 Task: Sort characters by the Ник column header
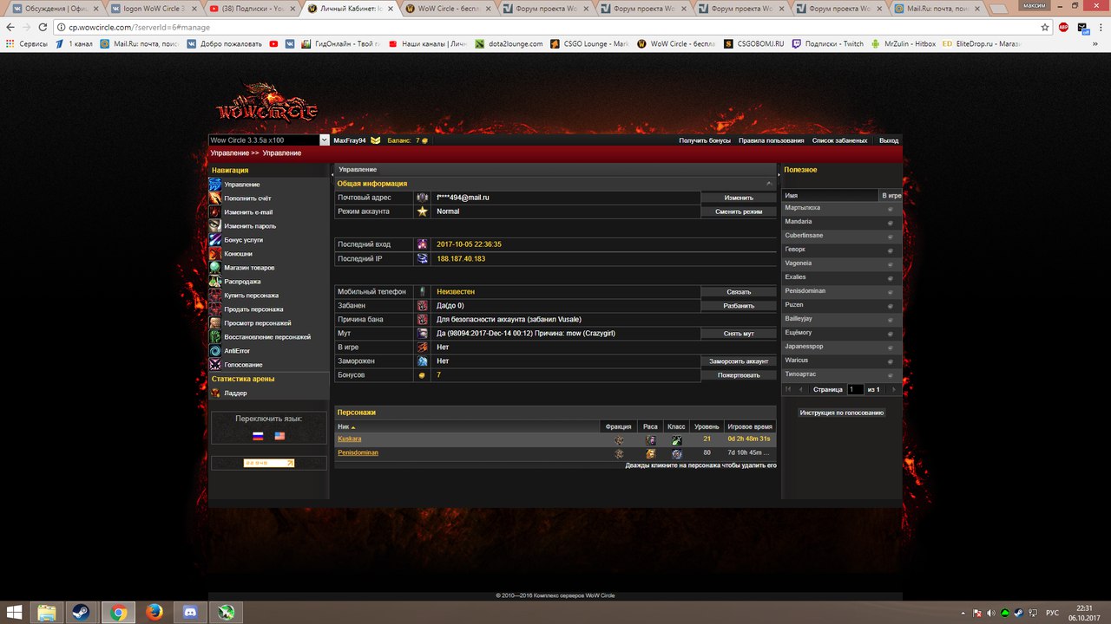click(x=346, y=427)
